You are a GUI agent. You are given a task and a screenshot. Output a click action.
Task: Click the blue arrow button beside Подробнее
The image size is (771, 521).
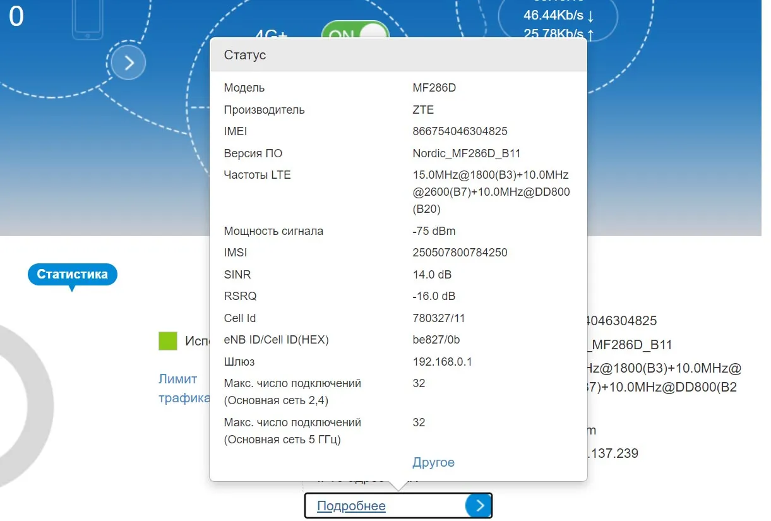[x=479, y=505]
